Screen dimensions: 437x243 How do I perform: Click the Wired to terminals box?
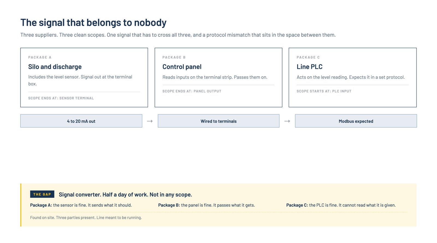point(218,121)
